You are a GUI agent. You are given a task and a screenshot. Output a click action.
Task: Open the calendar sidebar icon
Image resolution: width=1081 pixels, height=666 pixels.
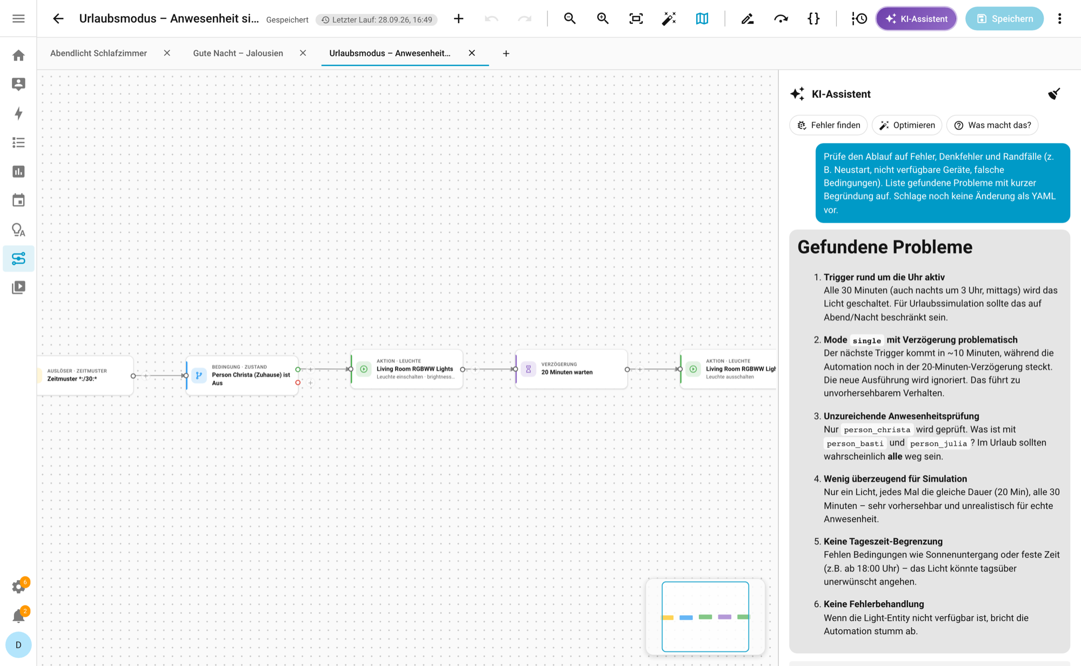pos(18,200)
